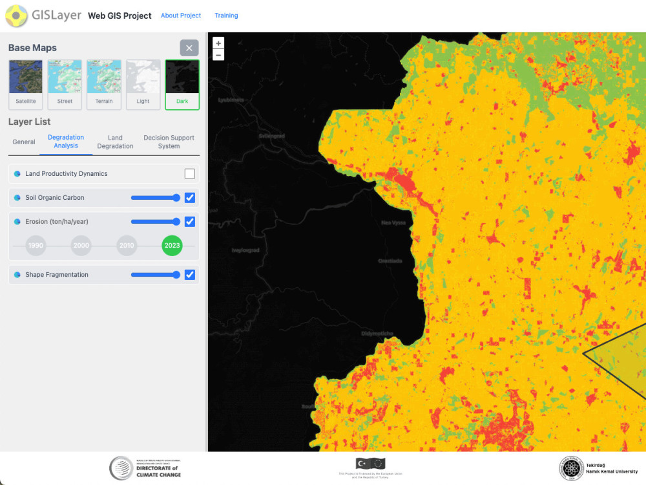Click the Base Maps heading
This screenshot has width=646, height=485.
coord(32,48)
